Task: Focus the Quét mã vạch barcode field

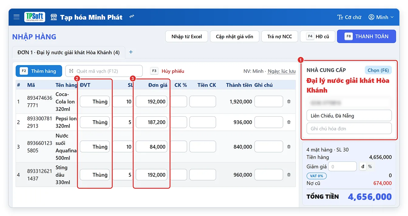Action: [x=104, y=71]
